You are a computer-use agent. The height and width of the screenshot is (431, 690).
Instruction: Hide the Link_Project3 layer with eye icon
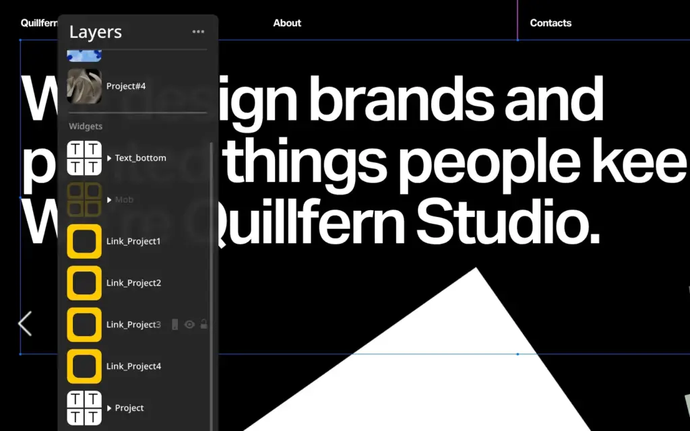coord(189,325)
